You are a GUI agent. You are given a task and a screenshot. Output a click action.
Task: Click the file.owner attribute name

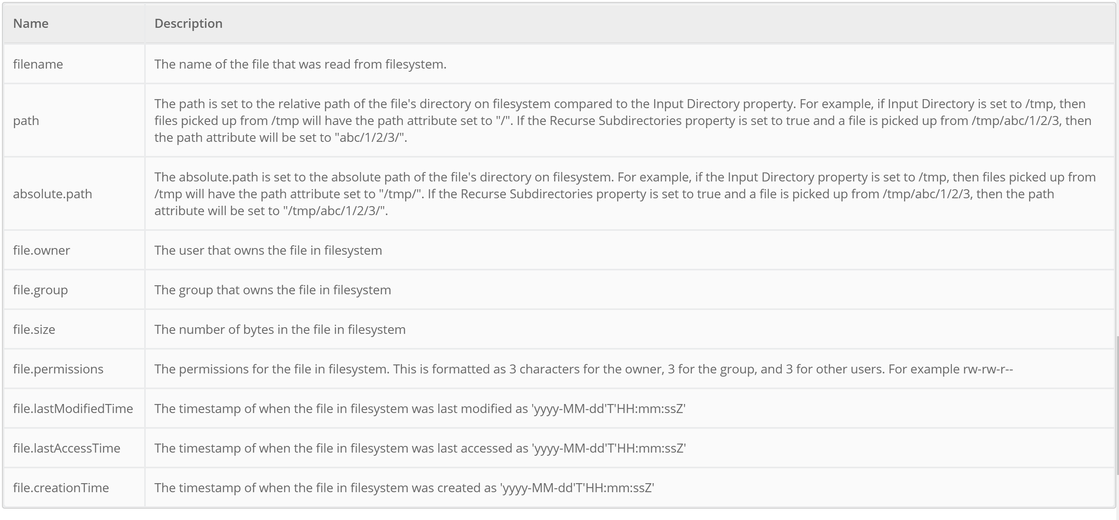(42, 250)
